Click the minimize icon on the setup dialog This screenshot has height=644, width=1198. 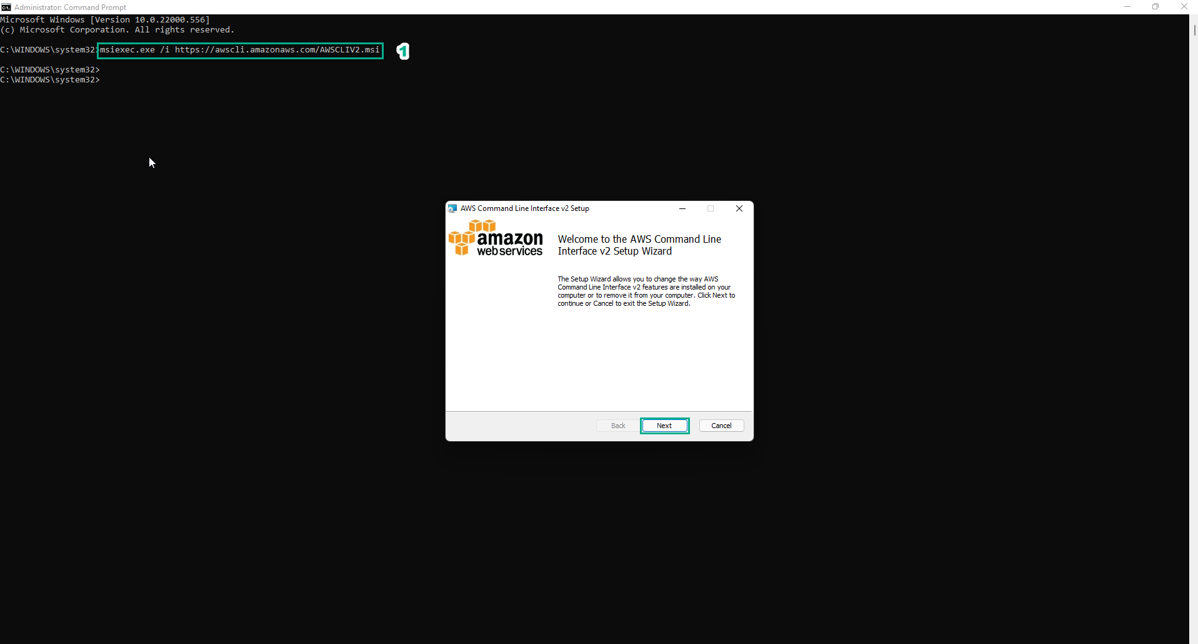(x=682, y=208)
